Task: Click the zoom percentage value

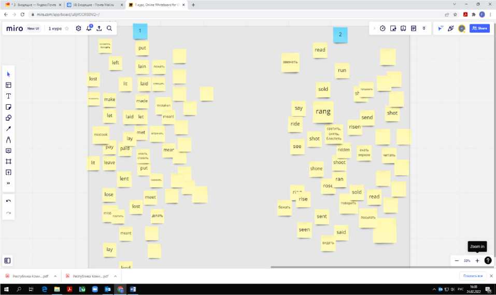Action: (467, 261)
